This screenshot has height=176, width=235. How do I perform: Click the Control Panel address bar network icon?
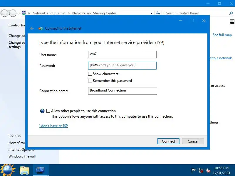click(x=24, y=13)
